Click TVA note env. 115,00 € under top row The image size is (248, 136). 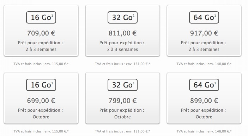pyautogui.click(x=41, y=64)
